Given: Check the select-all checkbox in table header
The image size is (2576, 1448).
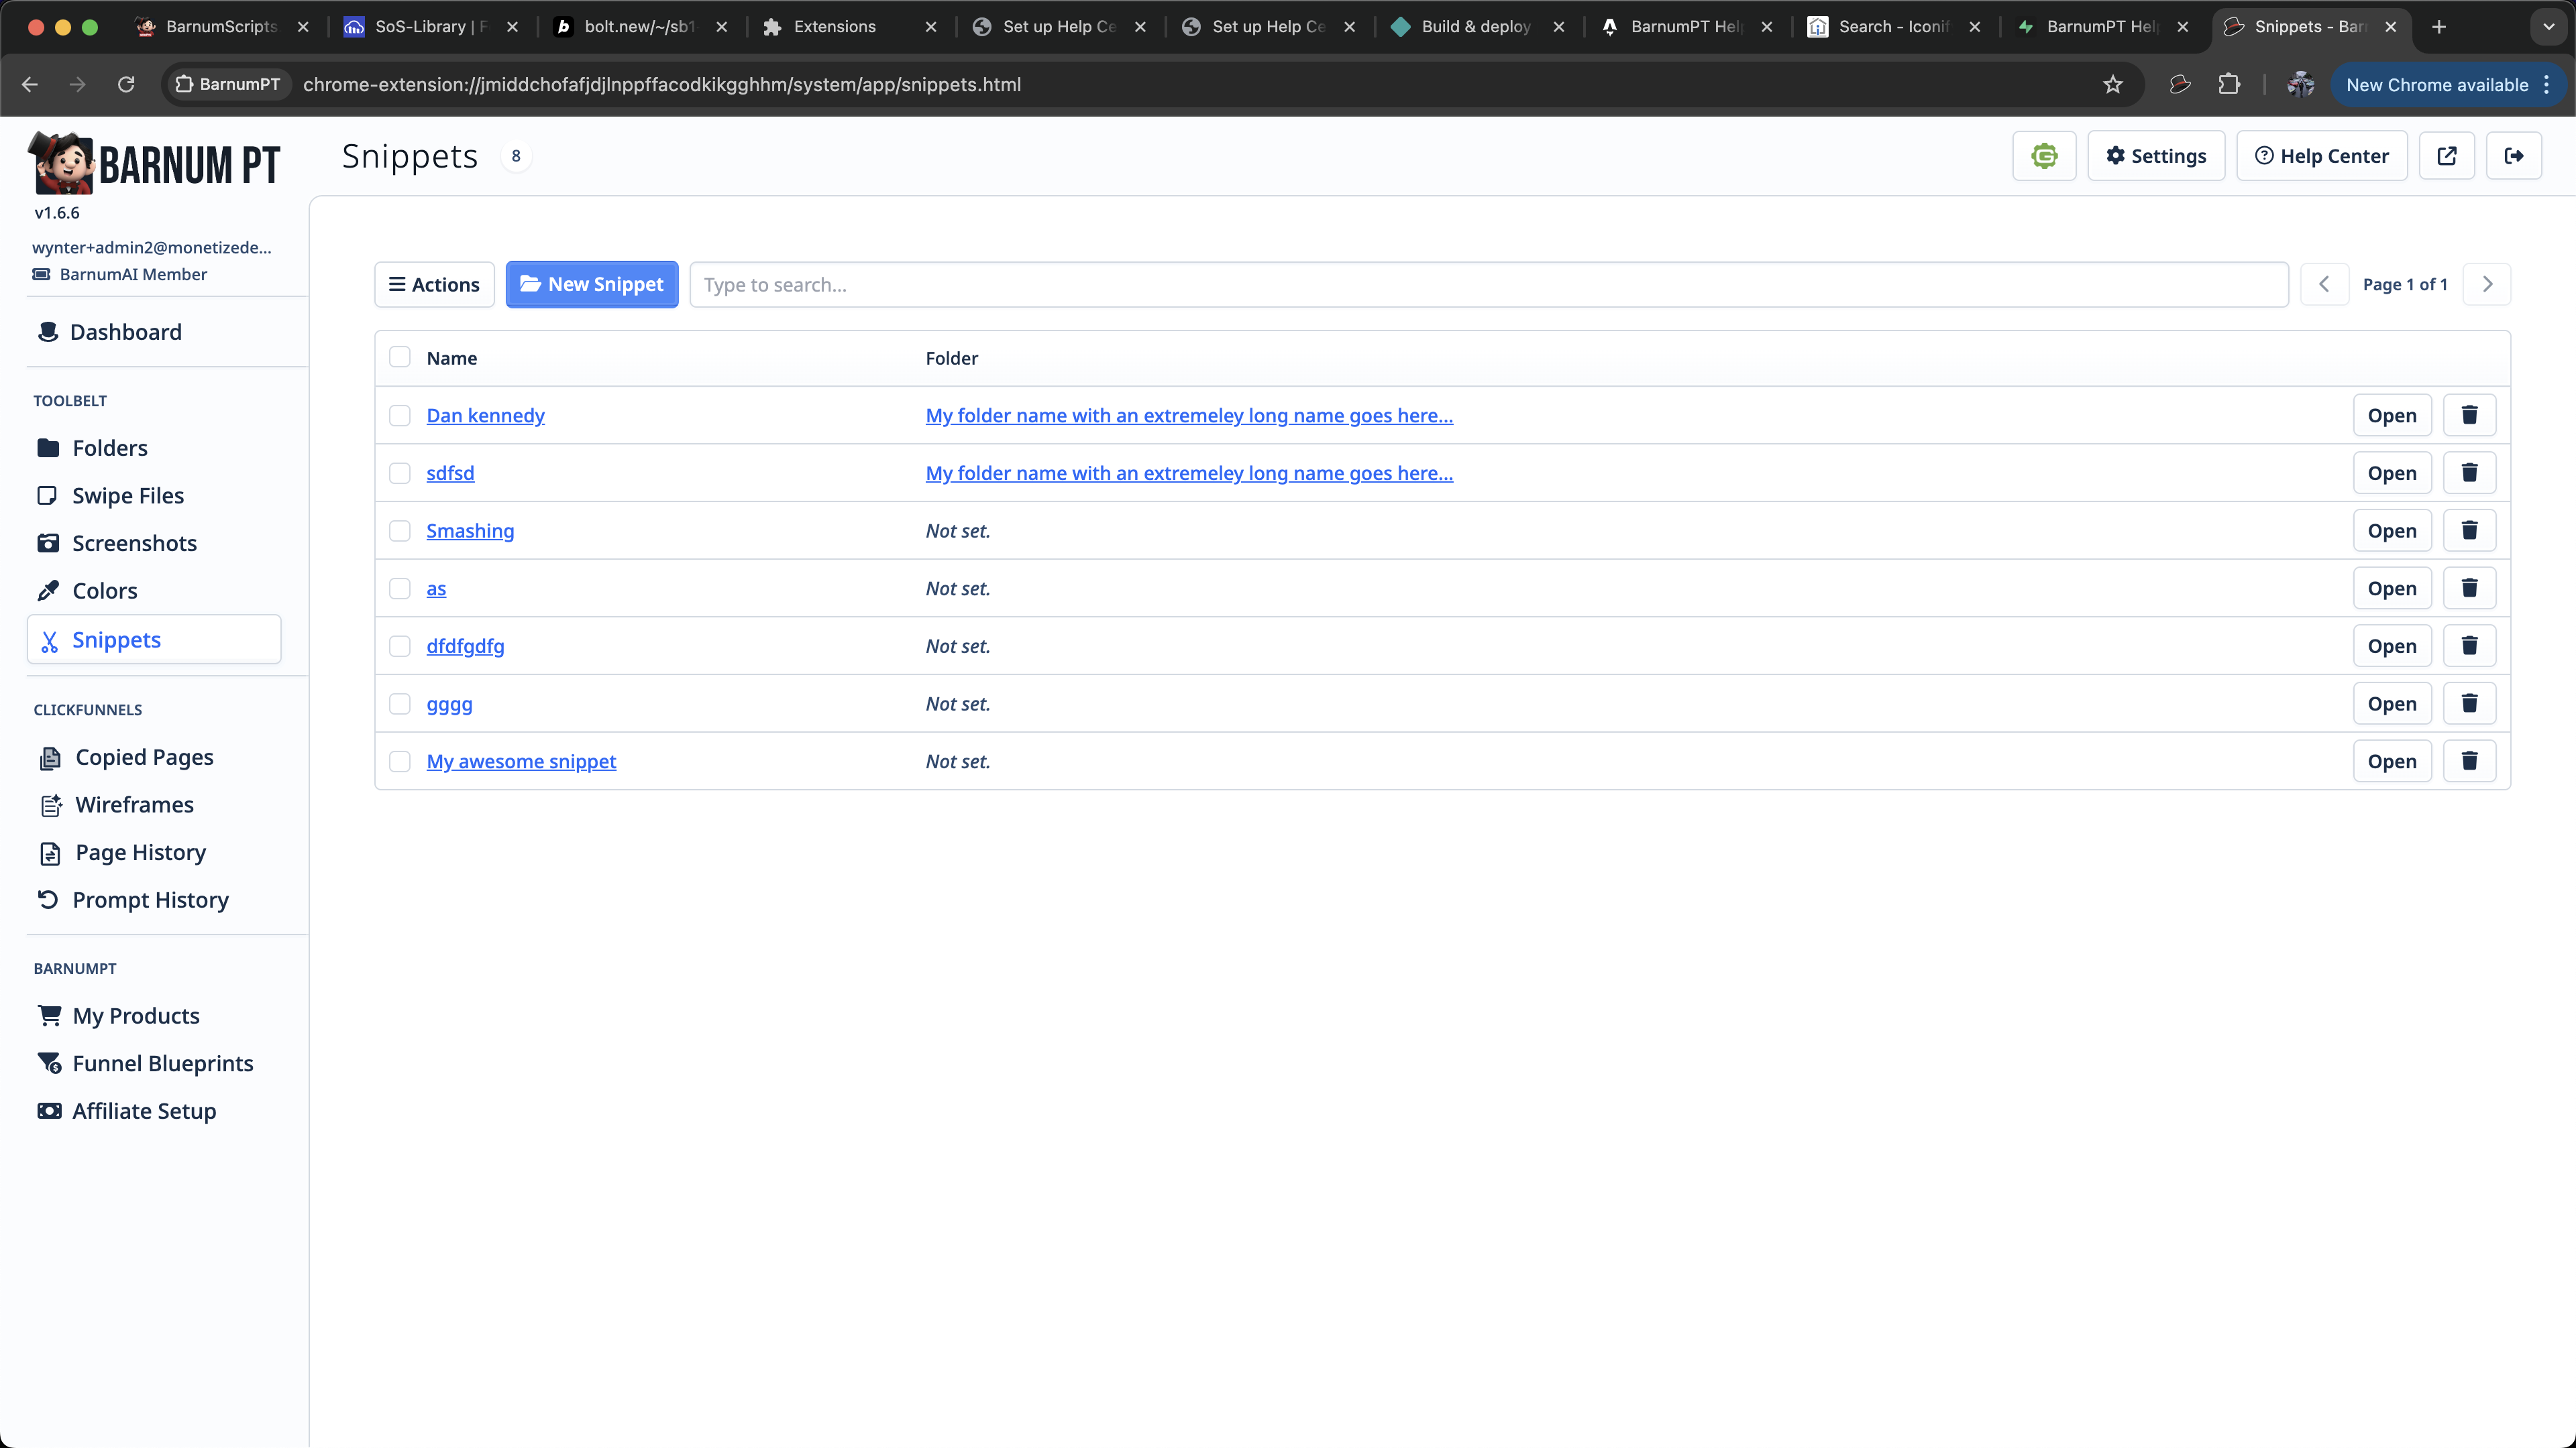Looking at the screenshot, I should (400, 357).
